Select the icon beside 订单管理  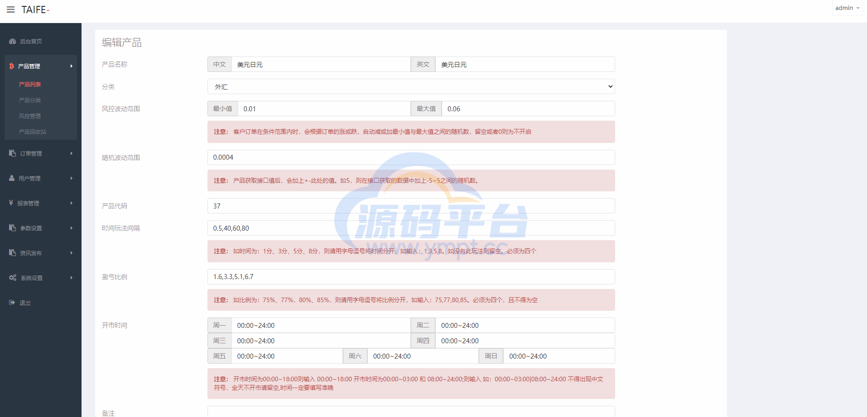click(13, 153)
